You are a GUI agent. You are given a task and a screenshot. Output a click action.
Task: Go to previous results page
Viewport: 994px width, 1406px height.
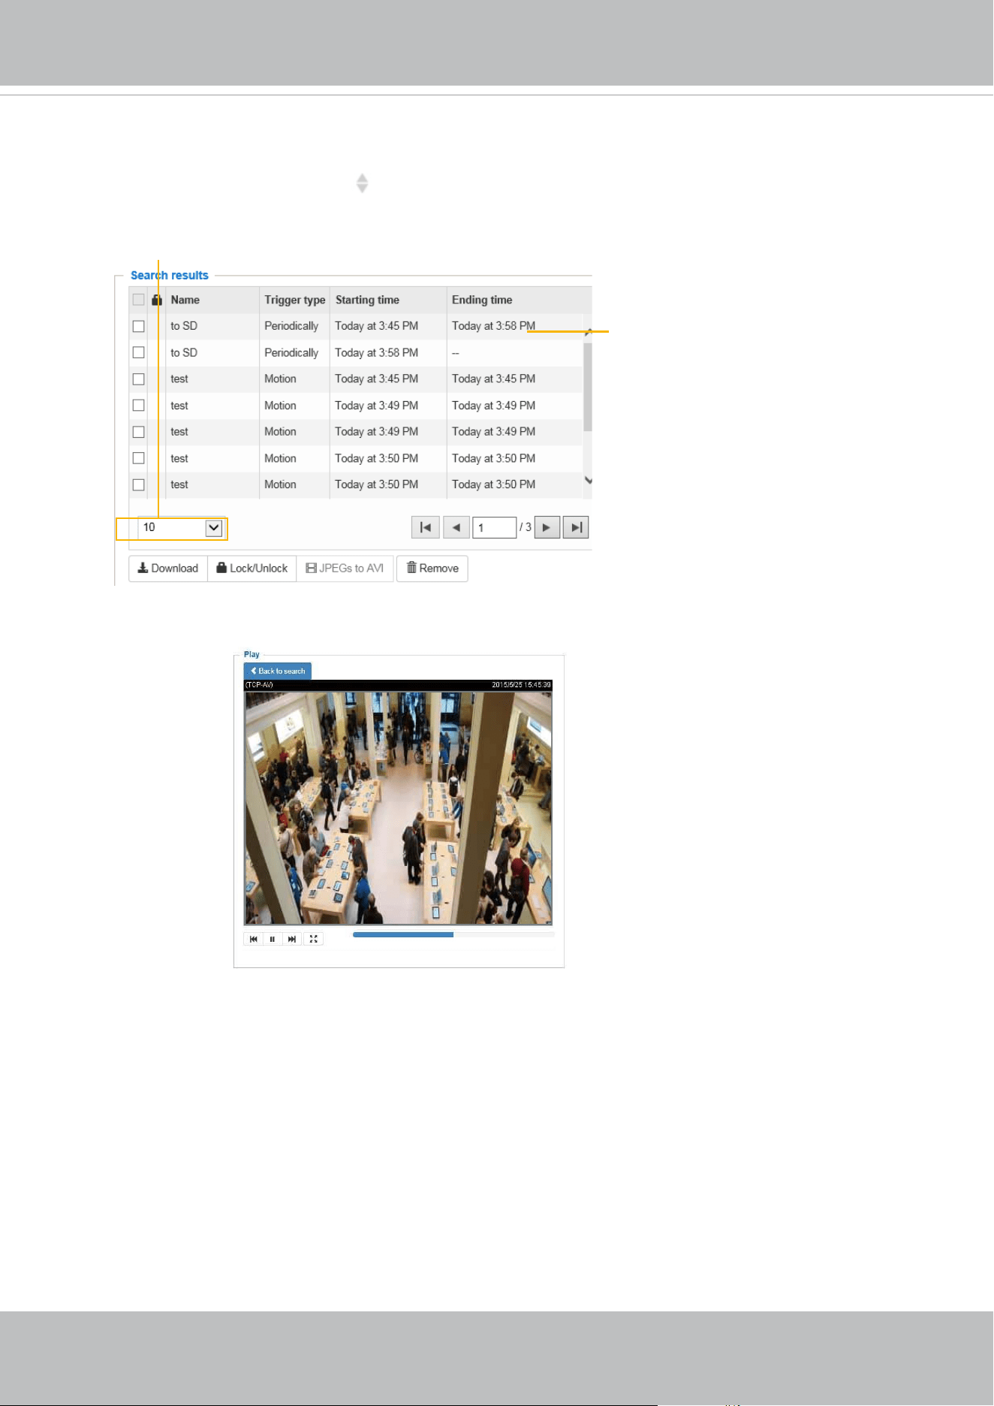(456, 527)
